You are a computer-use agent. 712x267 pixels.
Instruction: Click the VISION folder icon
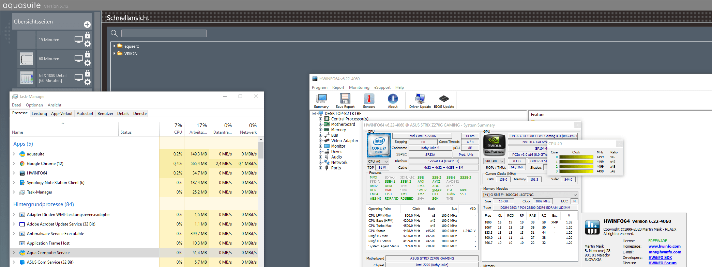pos(120,53)
